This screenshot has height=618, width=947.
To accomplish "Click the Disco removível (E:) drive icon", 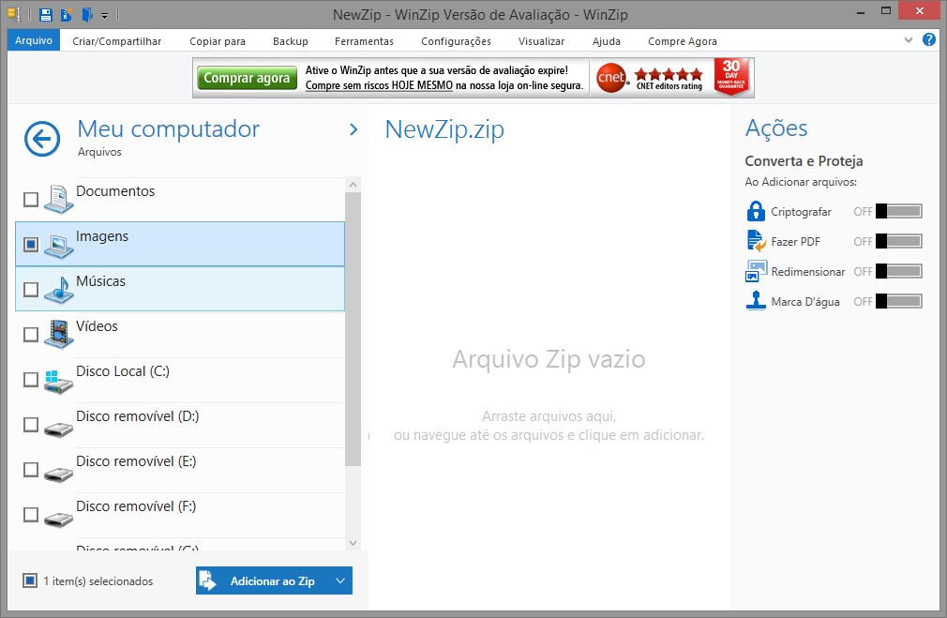I will tap(58, 474).
